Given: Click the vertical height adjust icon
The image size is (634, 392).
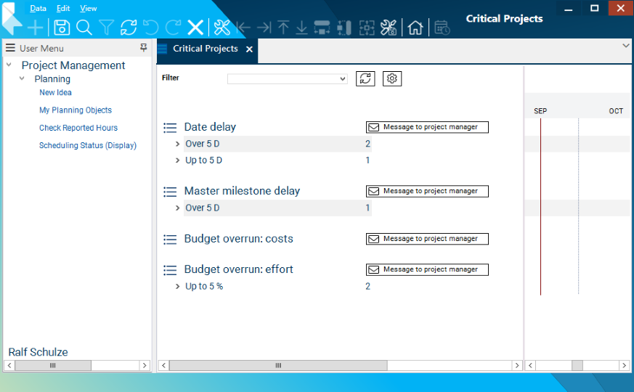Looking at the screenshot, I should pos(344,28).
